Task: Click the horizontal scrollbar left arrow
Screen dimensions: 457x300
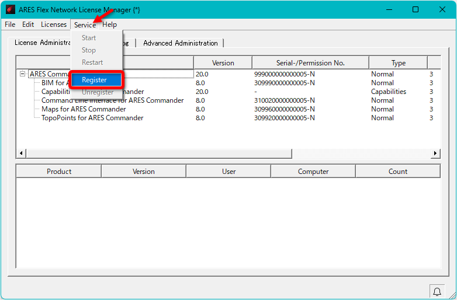Action: point(21,153)
